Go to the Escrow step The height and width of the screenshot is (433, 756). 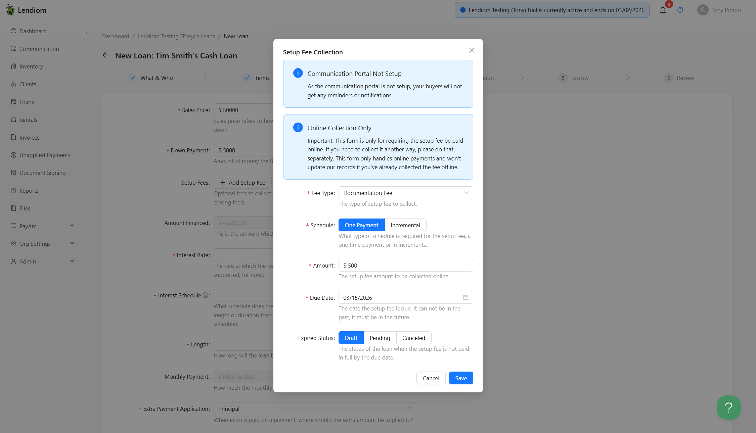click(573, 78)
